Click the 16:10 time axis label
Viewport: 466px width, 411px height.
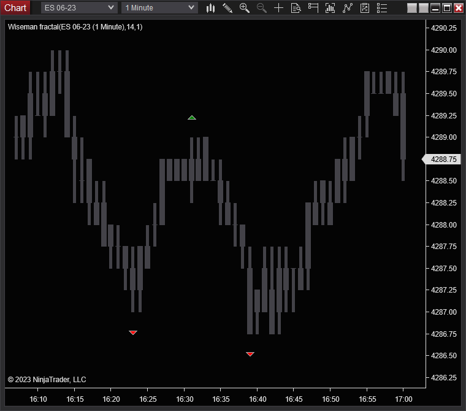pos(38,399)
